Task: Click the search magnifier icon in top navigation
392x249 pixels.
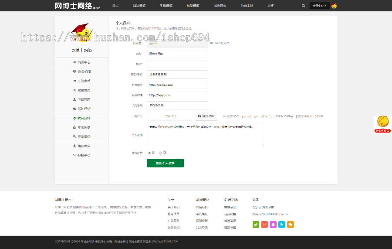Action: point(304,6)
